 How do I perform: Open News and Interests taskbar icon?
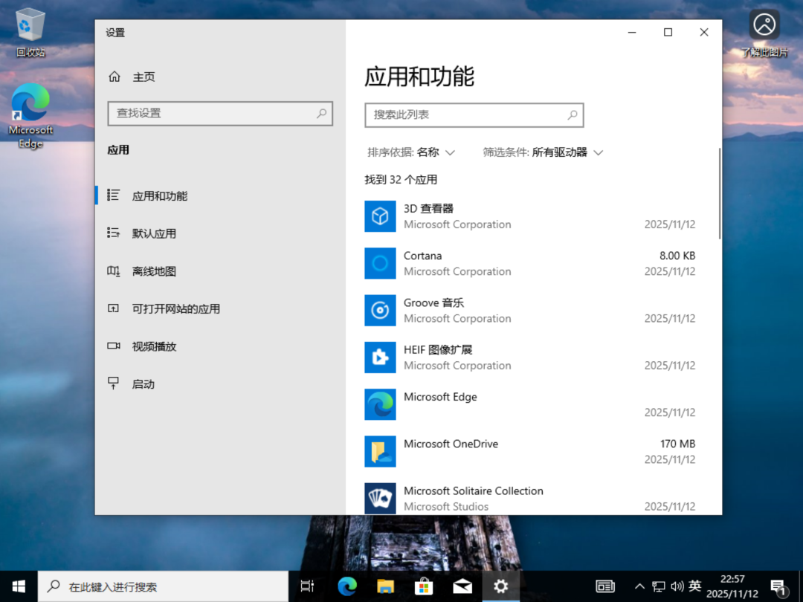click(x=604, y=586)
